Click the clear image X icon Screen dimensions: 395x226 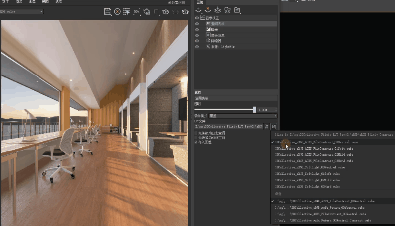point(117,11)
